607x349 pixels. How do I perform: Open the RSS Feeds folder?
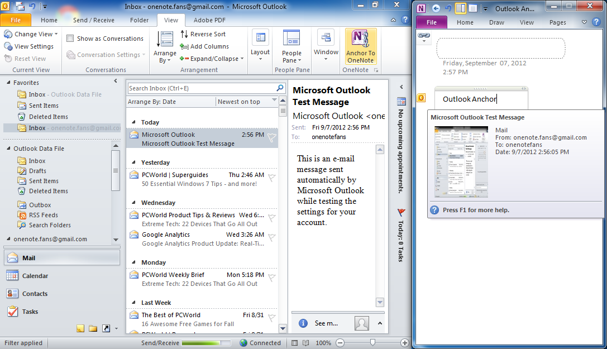click(x=44, y=215)
